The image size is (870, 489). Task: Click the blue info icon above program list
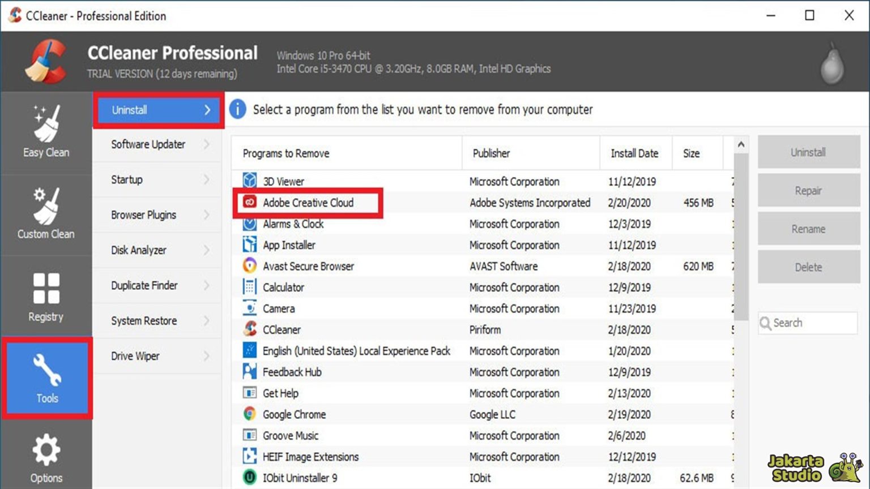click(x=237, y=110)
